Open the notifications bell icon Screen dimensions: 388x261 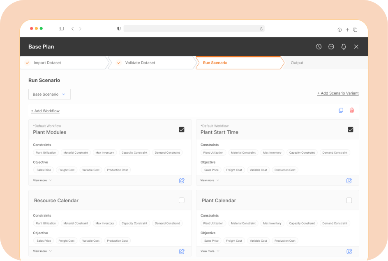[x=344, y=46]
